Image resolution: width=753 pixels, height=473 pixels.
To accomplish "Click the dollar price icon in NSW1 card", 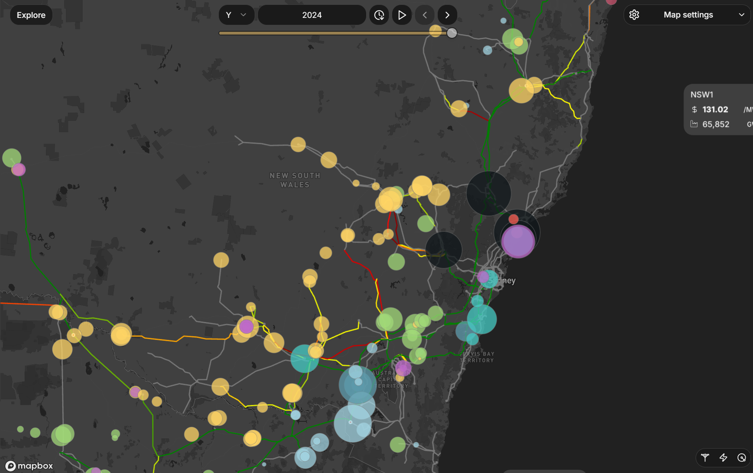I will [694, 109].
